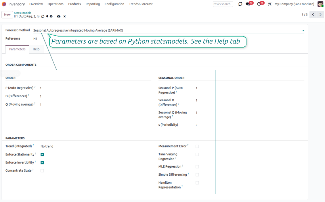Go to the next record with right arrow
The width and height of the screenshot is (325, 202).
click(x=321, y=15)
